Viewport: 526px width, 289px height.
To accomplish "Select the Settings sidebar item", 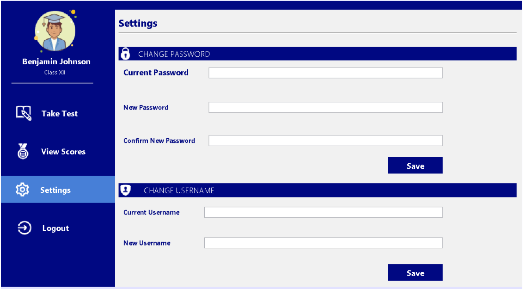I will point(58,189).
